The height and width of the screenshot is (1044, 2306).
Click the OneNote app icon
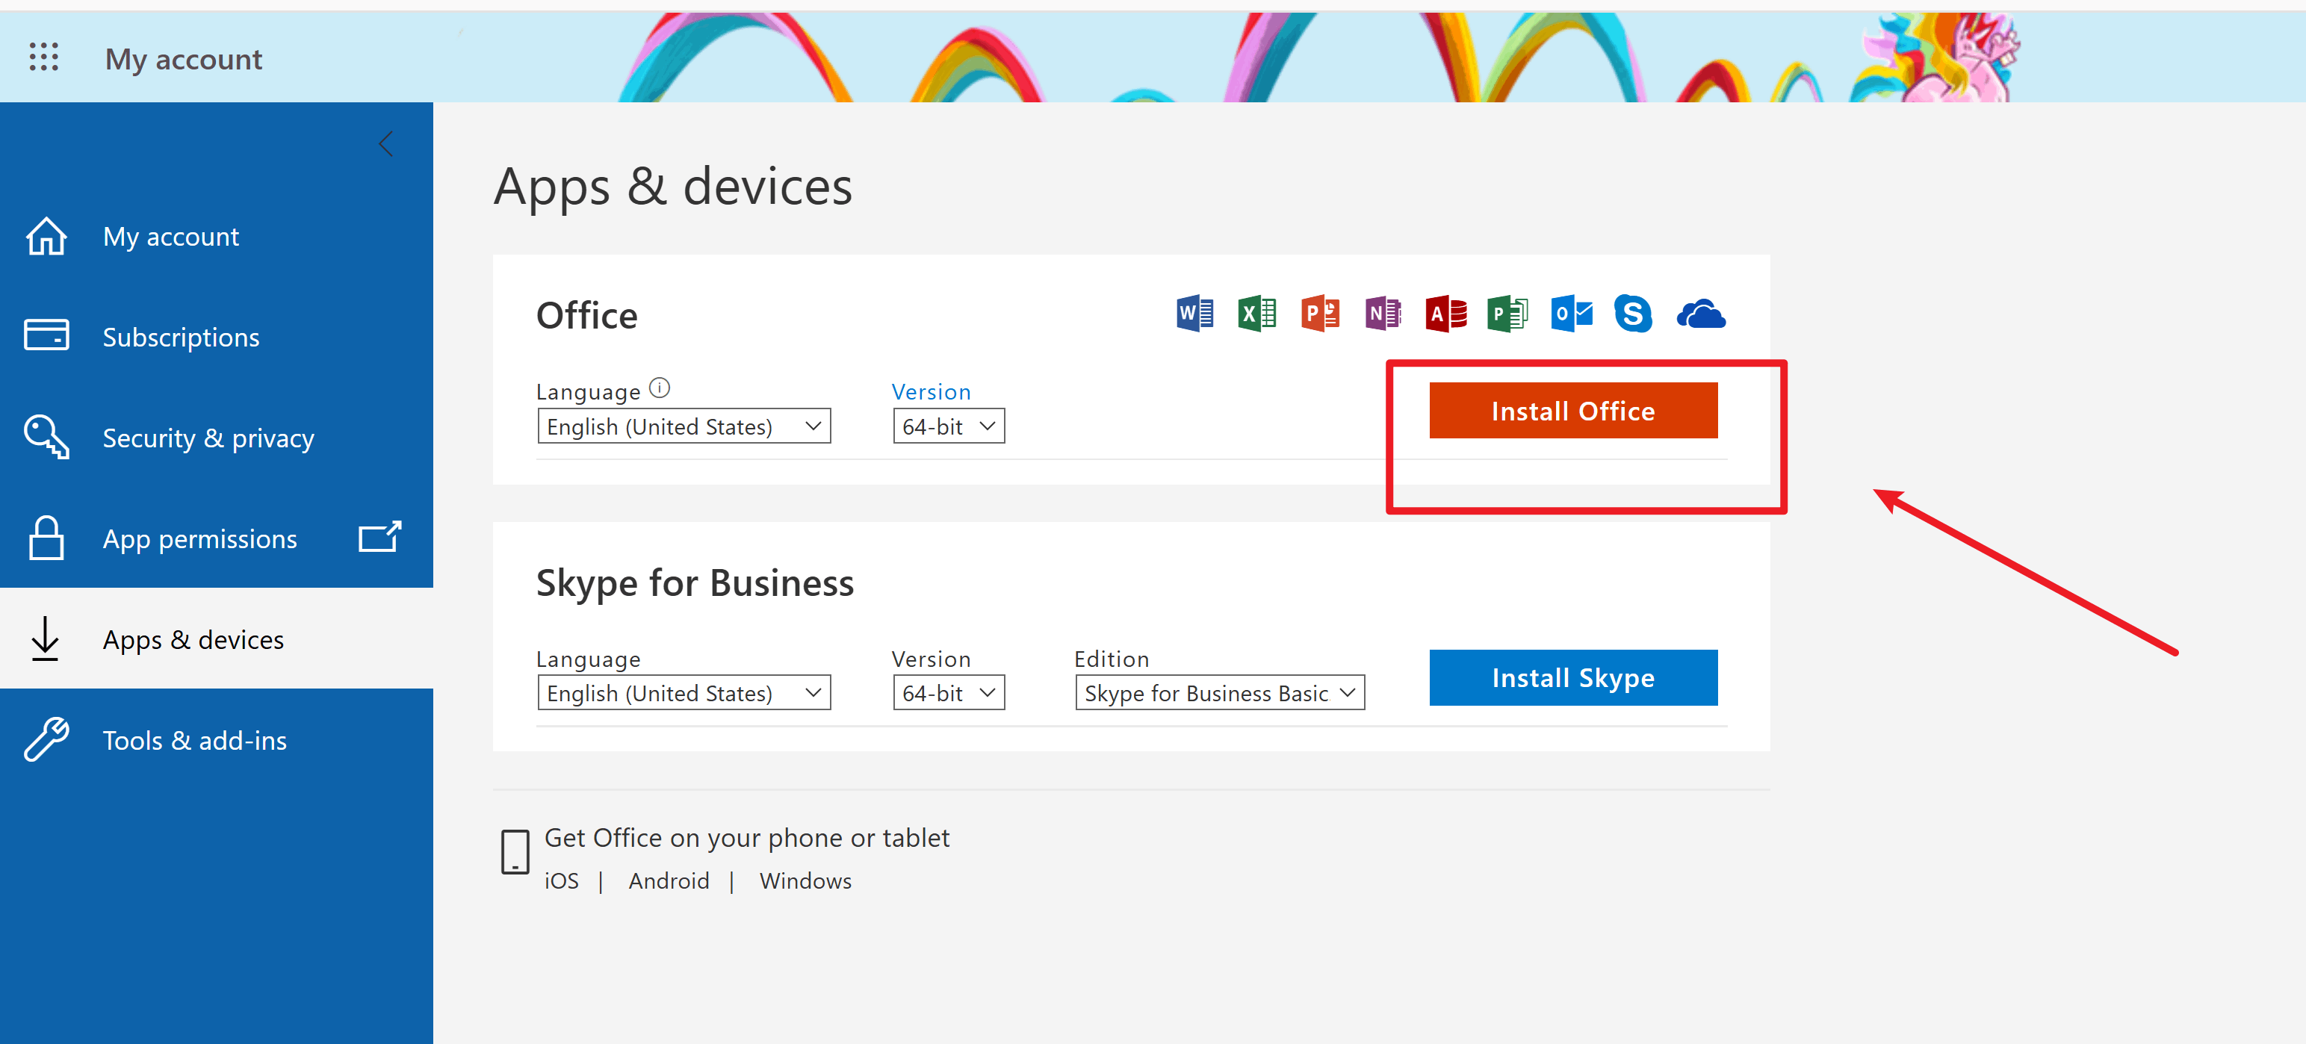click(x=1383, y=314)
